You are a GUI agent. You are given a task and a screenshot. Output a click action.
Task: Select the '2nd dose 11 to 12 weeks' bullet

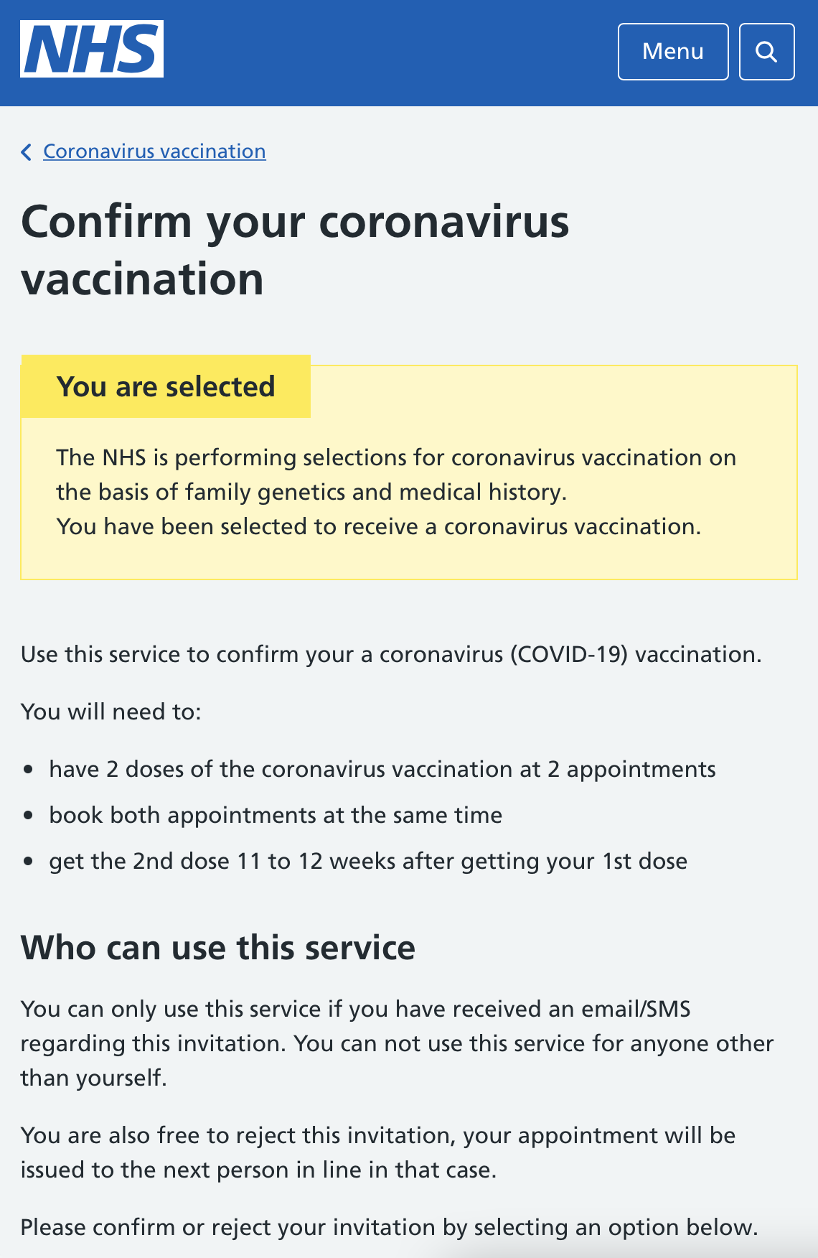pyautogui.click(x=367, y=861)
